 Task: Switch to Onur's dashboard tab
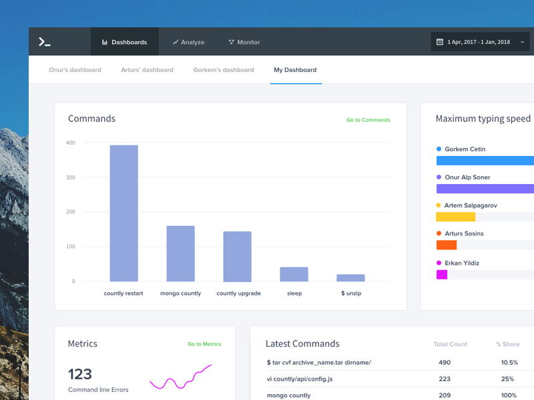[75, 70]
